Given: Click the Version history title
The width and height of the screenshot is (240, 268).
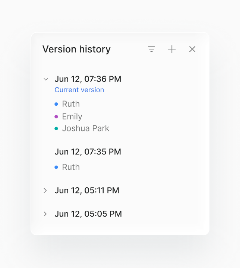Looking at the screenshot, I should pyautogui.click(x=76, y=49).
